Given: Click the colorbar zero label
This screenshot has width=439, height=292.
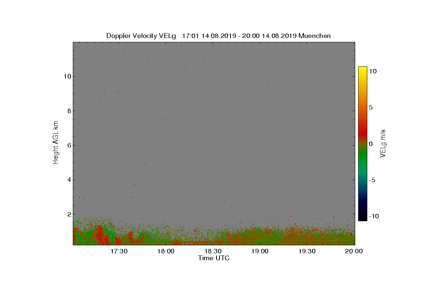Looking at the screenshot, I should (x=371, y=144).
